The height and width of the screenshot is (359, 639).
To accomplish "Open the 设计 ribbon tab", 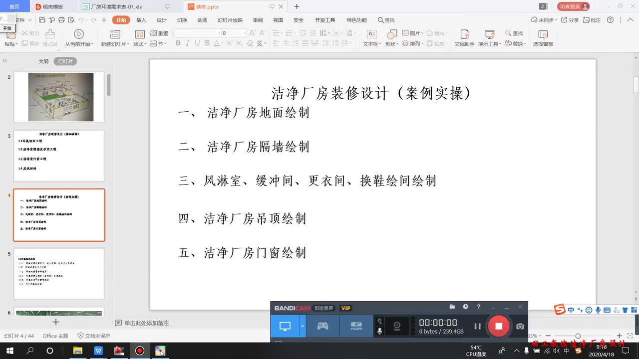I will click(162, 20).
